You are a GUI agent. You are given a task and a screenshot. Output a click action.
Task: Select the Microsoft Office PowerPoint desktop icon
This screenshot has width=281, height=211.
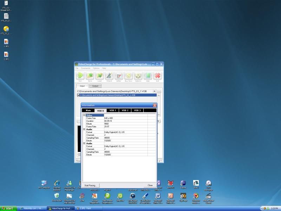click(x=171, y=198)
